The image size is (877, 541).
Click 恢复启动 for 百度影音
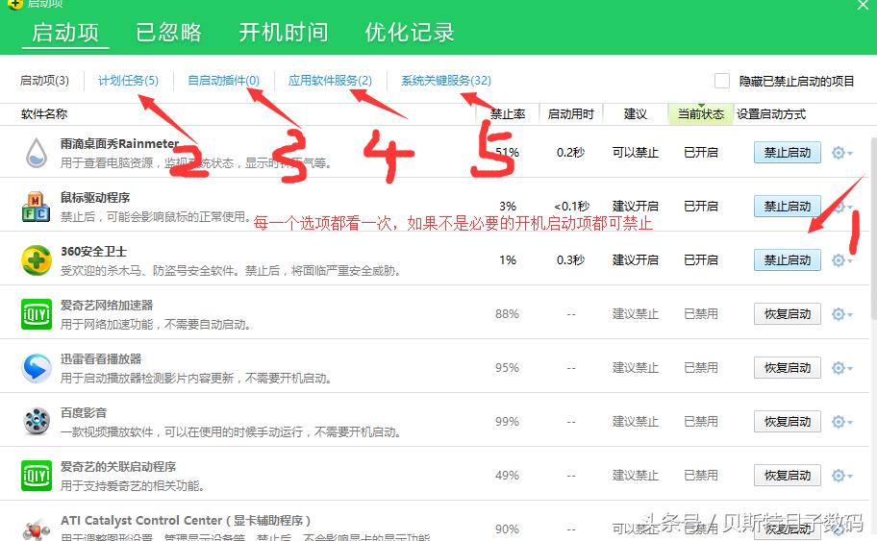click(x=788, y=422)
